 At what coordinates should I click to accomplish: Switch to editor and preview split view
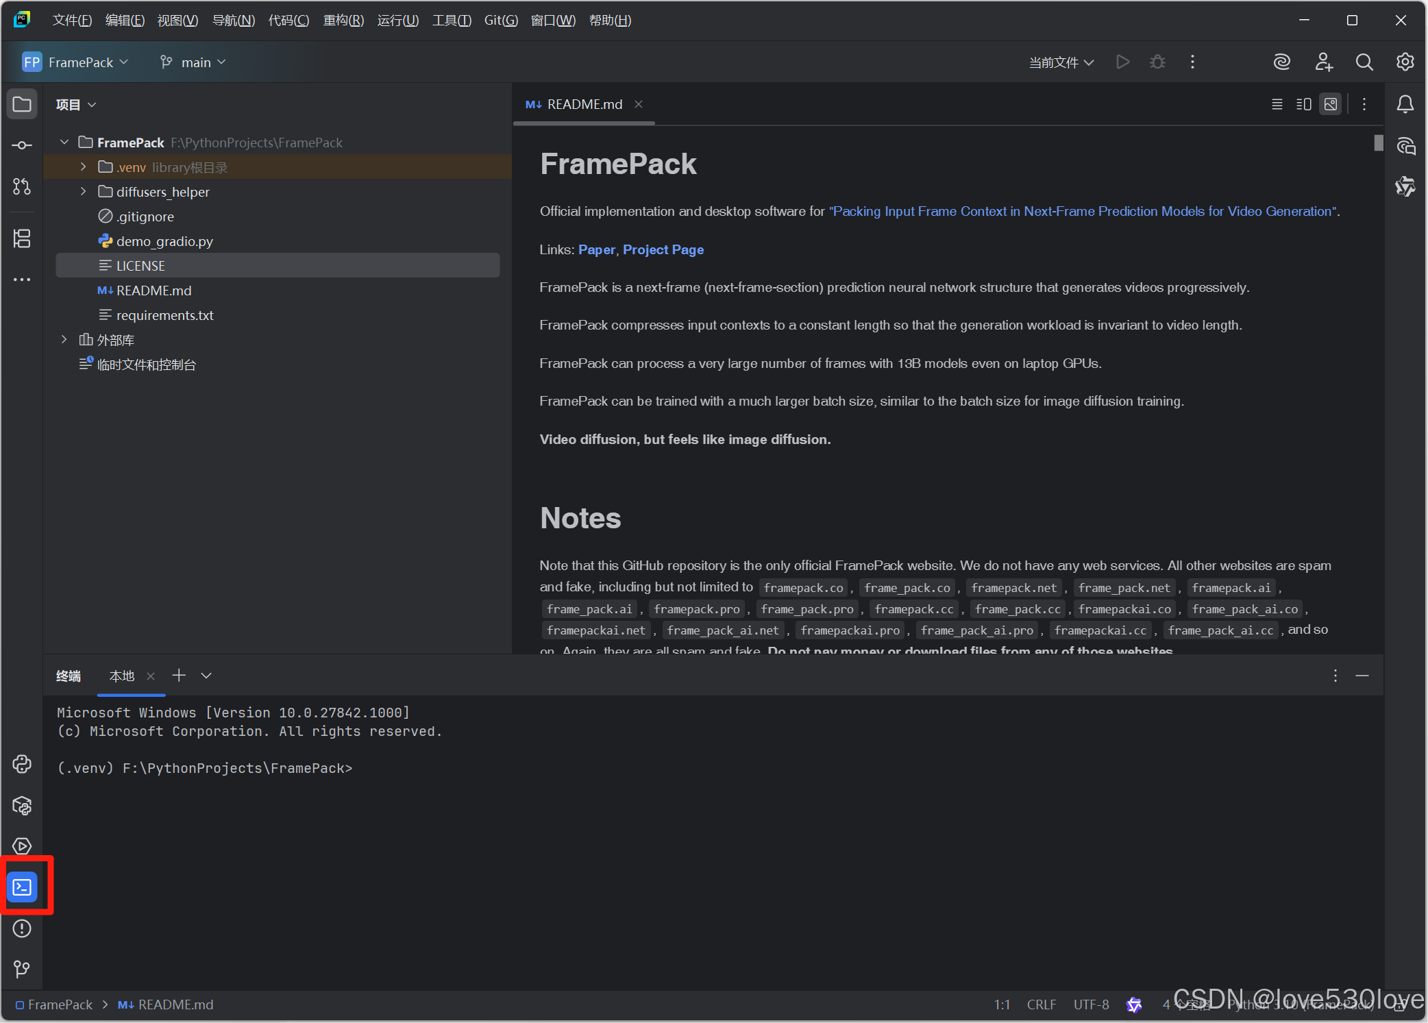(x=1303, y=104)
